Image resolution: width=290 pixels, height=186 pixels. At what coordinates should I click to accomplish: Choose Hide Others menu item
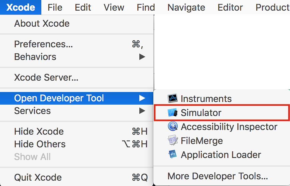(x=40, y=144)
